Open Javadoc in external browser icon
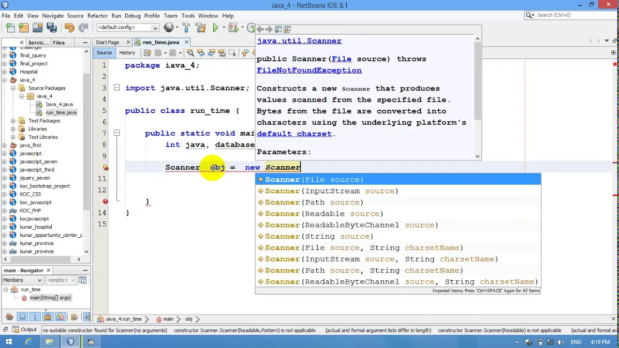 tap(278, 29)
